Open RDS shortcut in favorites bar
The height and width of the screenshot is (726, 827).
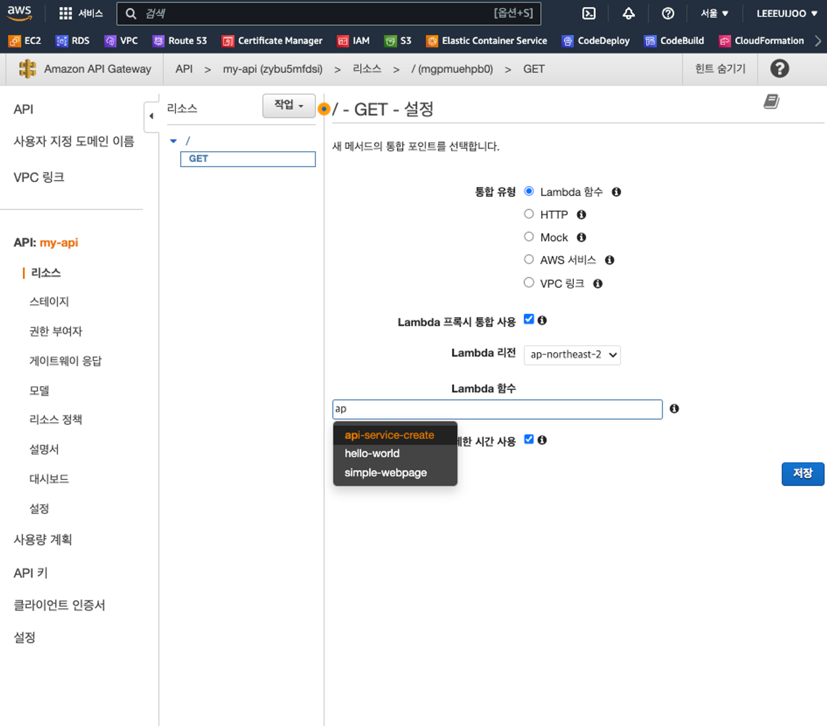(x=73, y=40)
